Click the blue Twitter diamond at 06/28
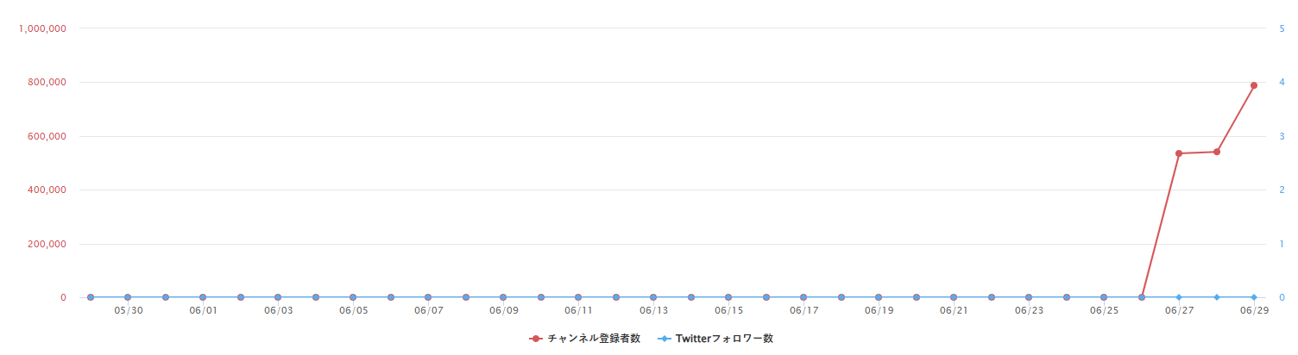The width and height of the screenshot is (1298, 355). (x=1216, y=297)
